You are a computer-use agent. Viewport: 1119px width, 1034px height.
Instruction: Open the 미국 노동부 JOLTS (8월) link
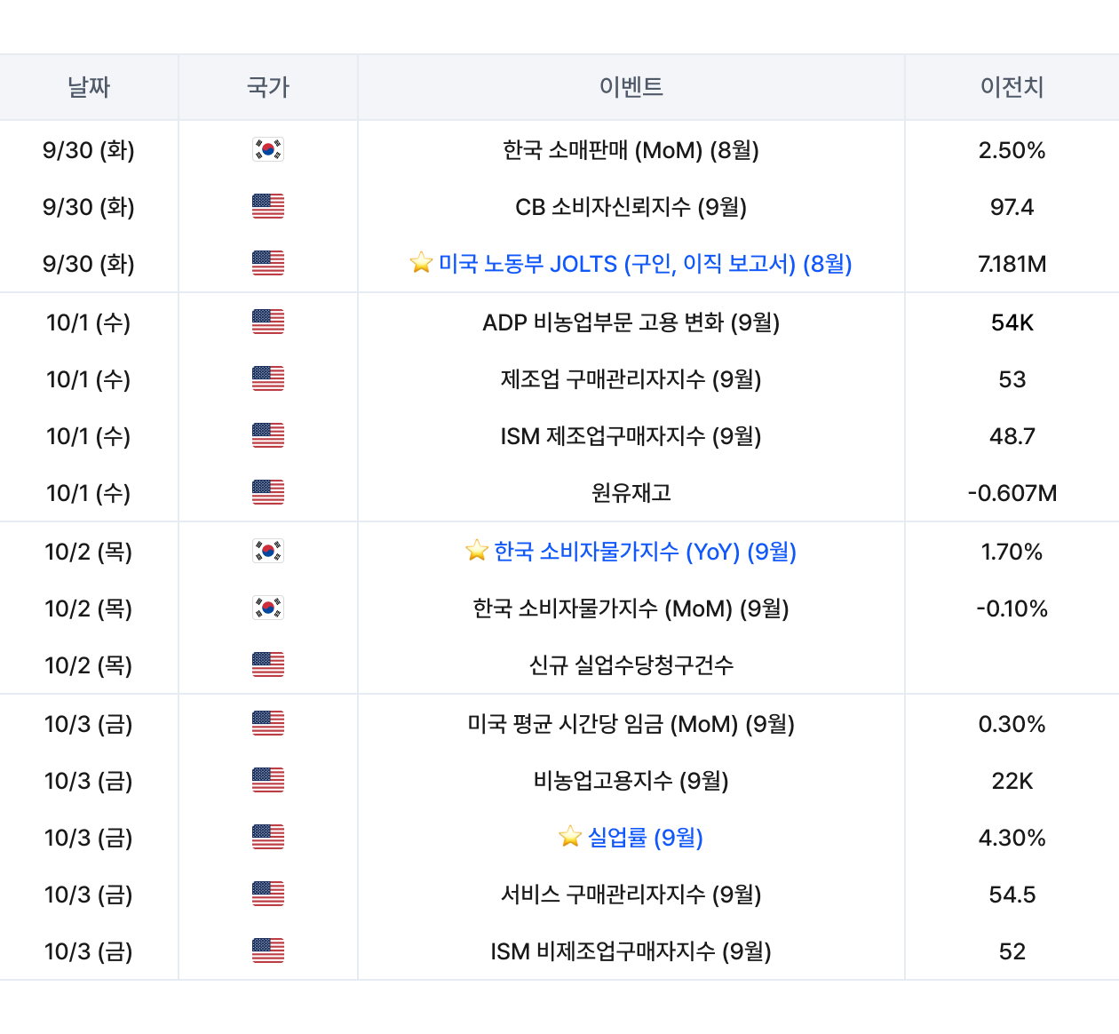(x=645, y=264)
